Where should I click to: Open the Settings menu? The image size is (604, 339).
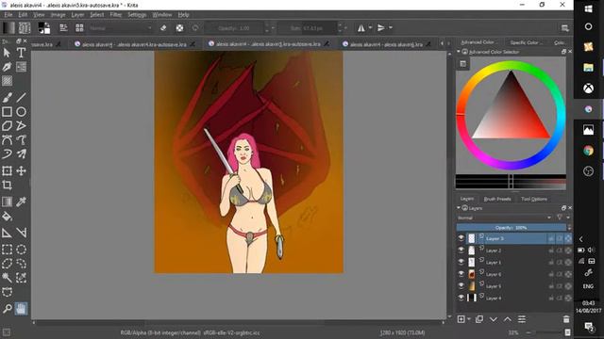(x=137, y=15)
